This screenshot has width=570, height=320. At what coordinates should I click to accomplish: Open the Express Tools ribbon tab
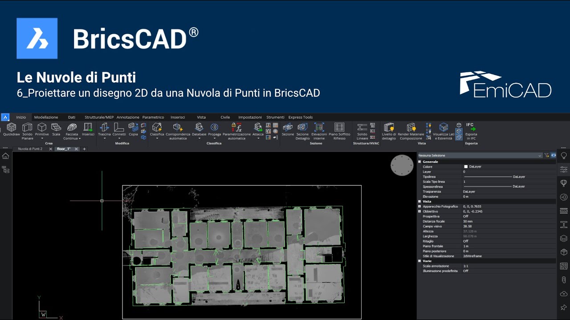[x=301, y=117]
